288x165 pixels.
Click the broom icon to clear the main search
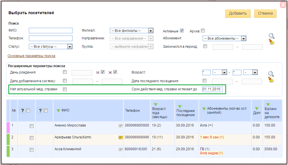pos(272,42)
